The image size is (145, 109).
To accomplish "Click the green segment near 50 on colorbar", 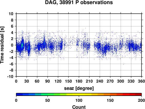I will [48, 94].
